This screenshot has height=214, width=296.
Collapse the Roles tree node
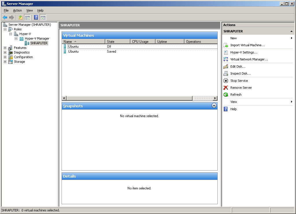coord(5,29)
